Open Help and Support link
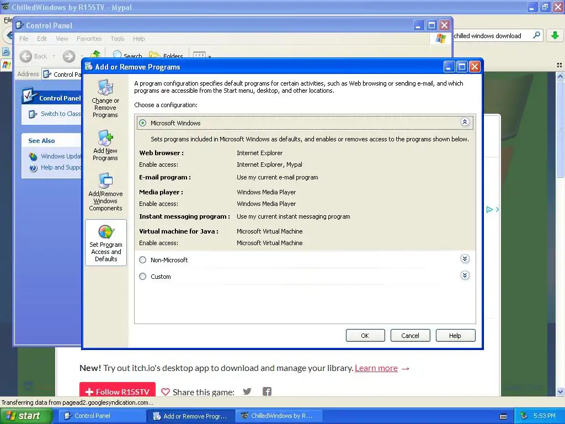 click(x=61, y=167)
